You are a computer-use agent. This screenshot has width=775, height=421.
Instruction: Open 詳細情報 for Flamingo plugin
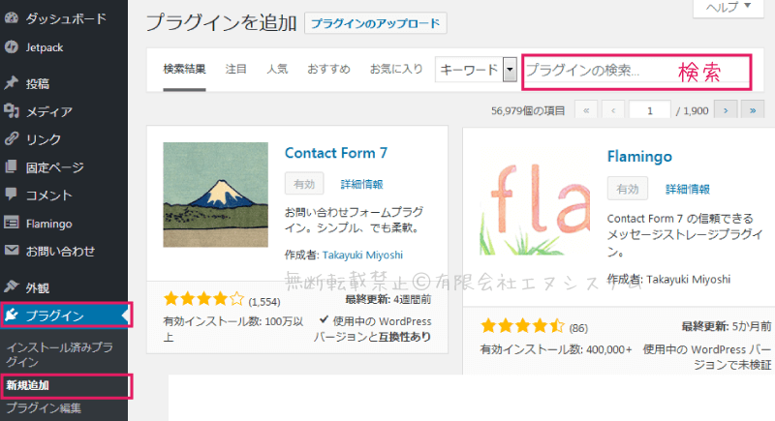(x=688, y=189)
